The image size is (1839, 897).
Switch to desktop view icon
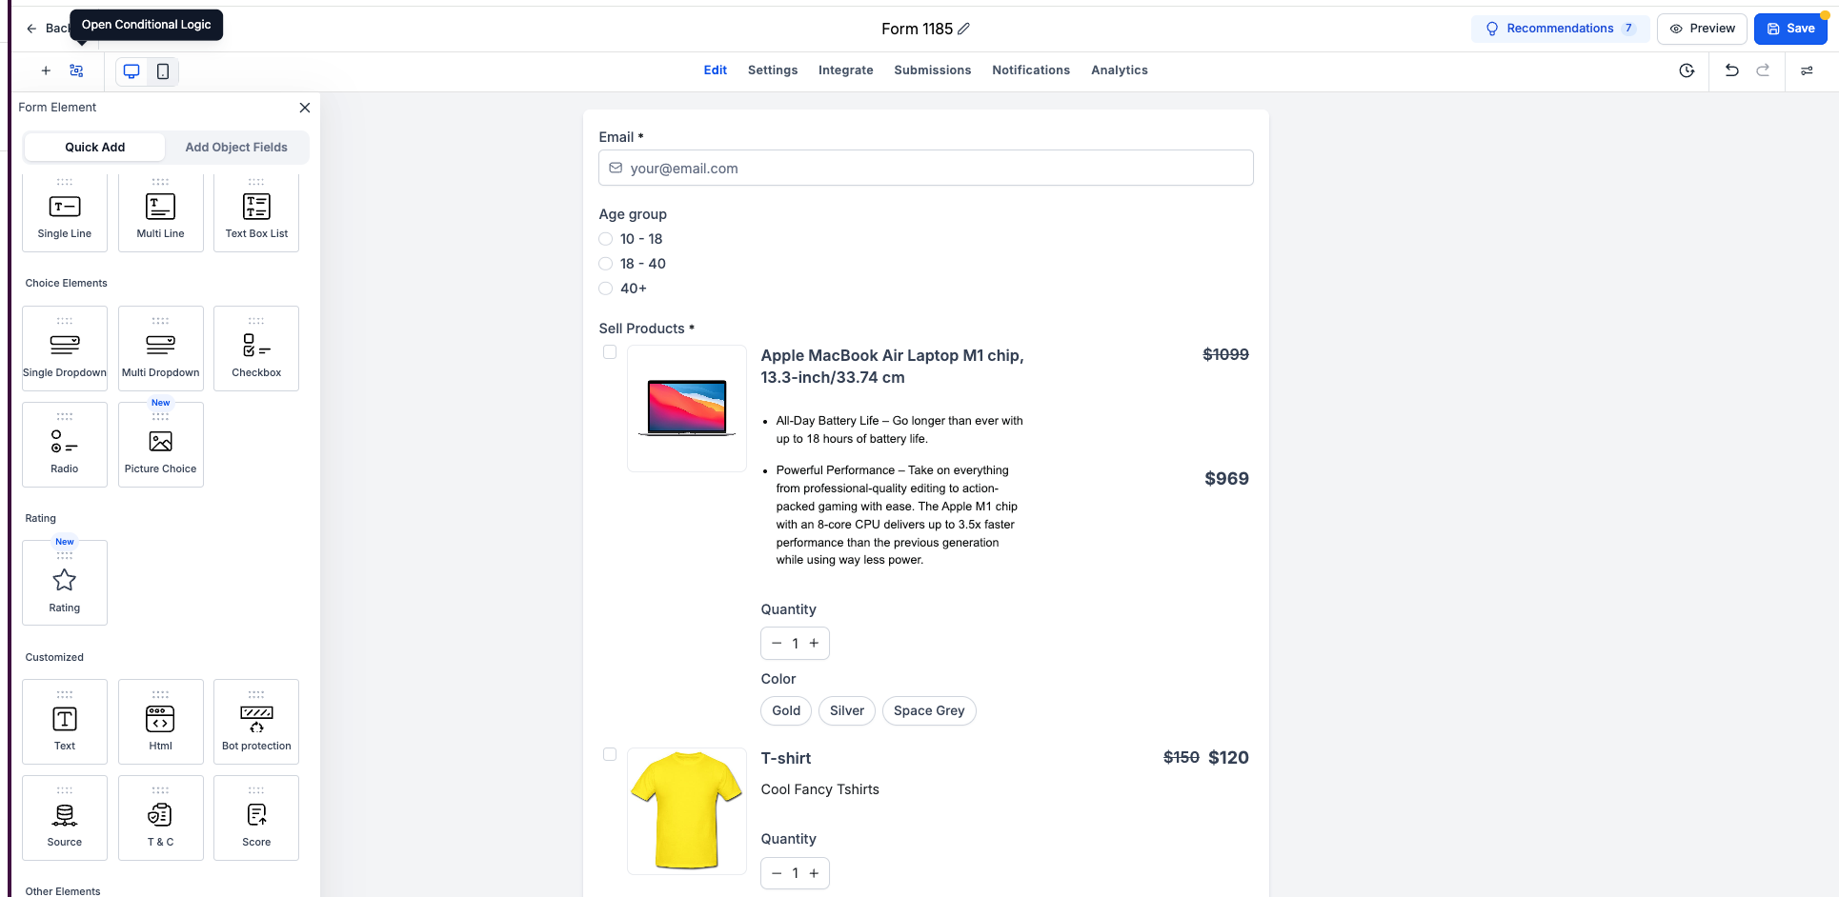point(131,71)
